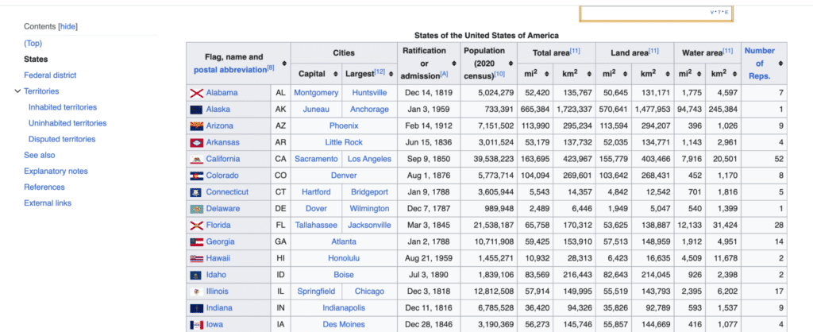This screenshot has width=813, height=332.
Task: Click the postal abbreviation header link
Action: [230, 70]
